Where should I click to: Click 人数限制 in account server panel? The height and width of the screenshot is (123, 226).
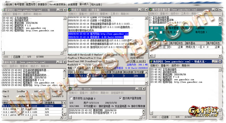point(200,28)
